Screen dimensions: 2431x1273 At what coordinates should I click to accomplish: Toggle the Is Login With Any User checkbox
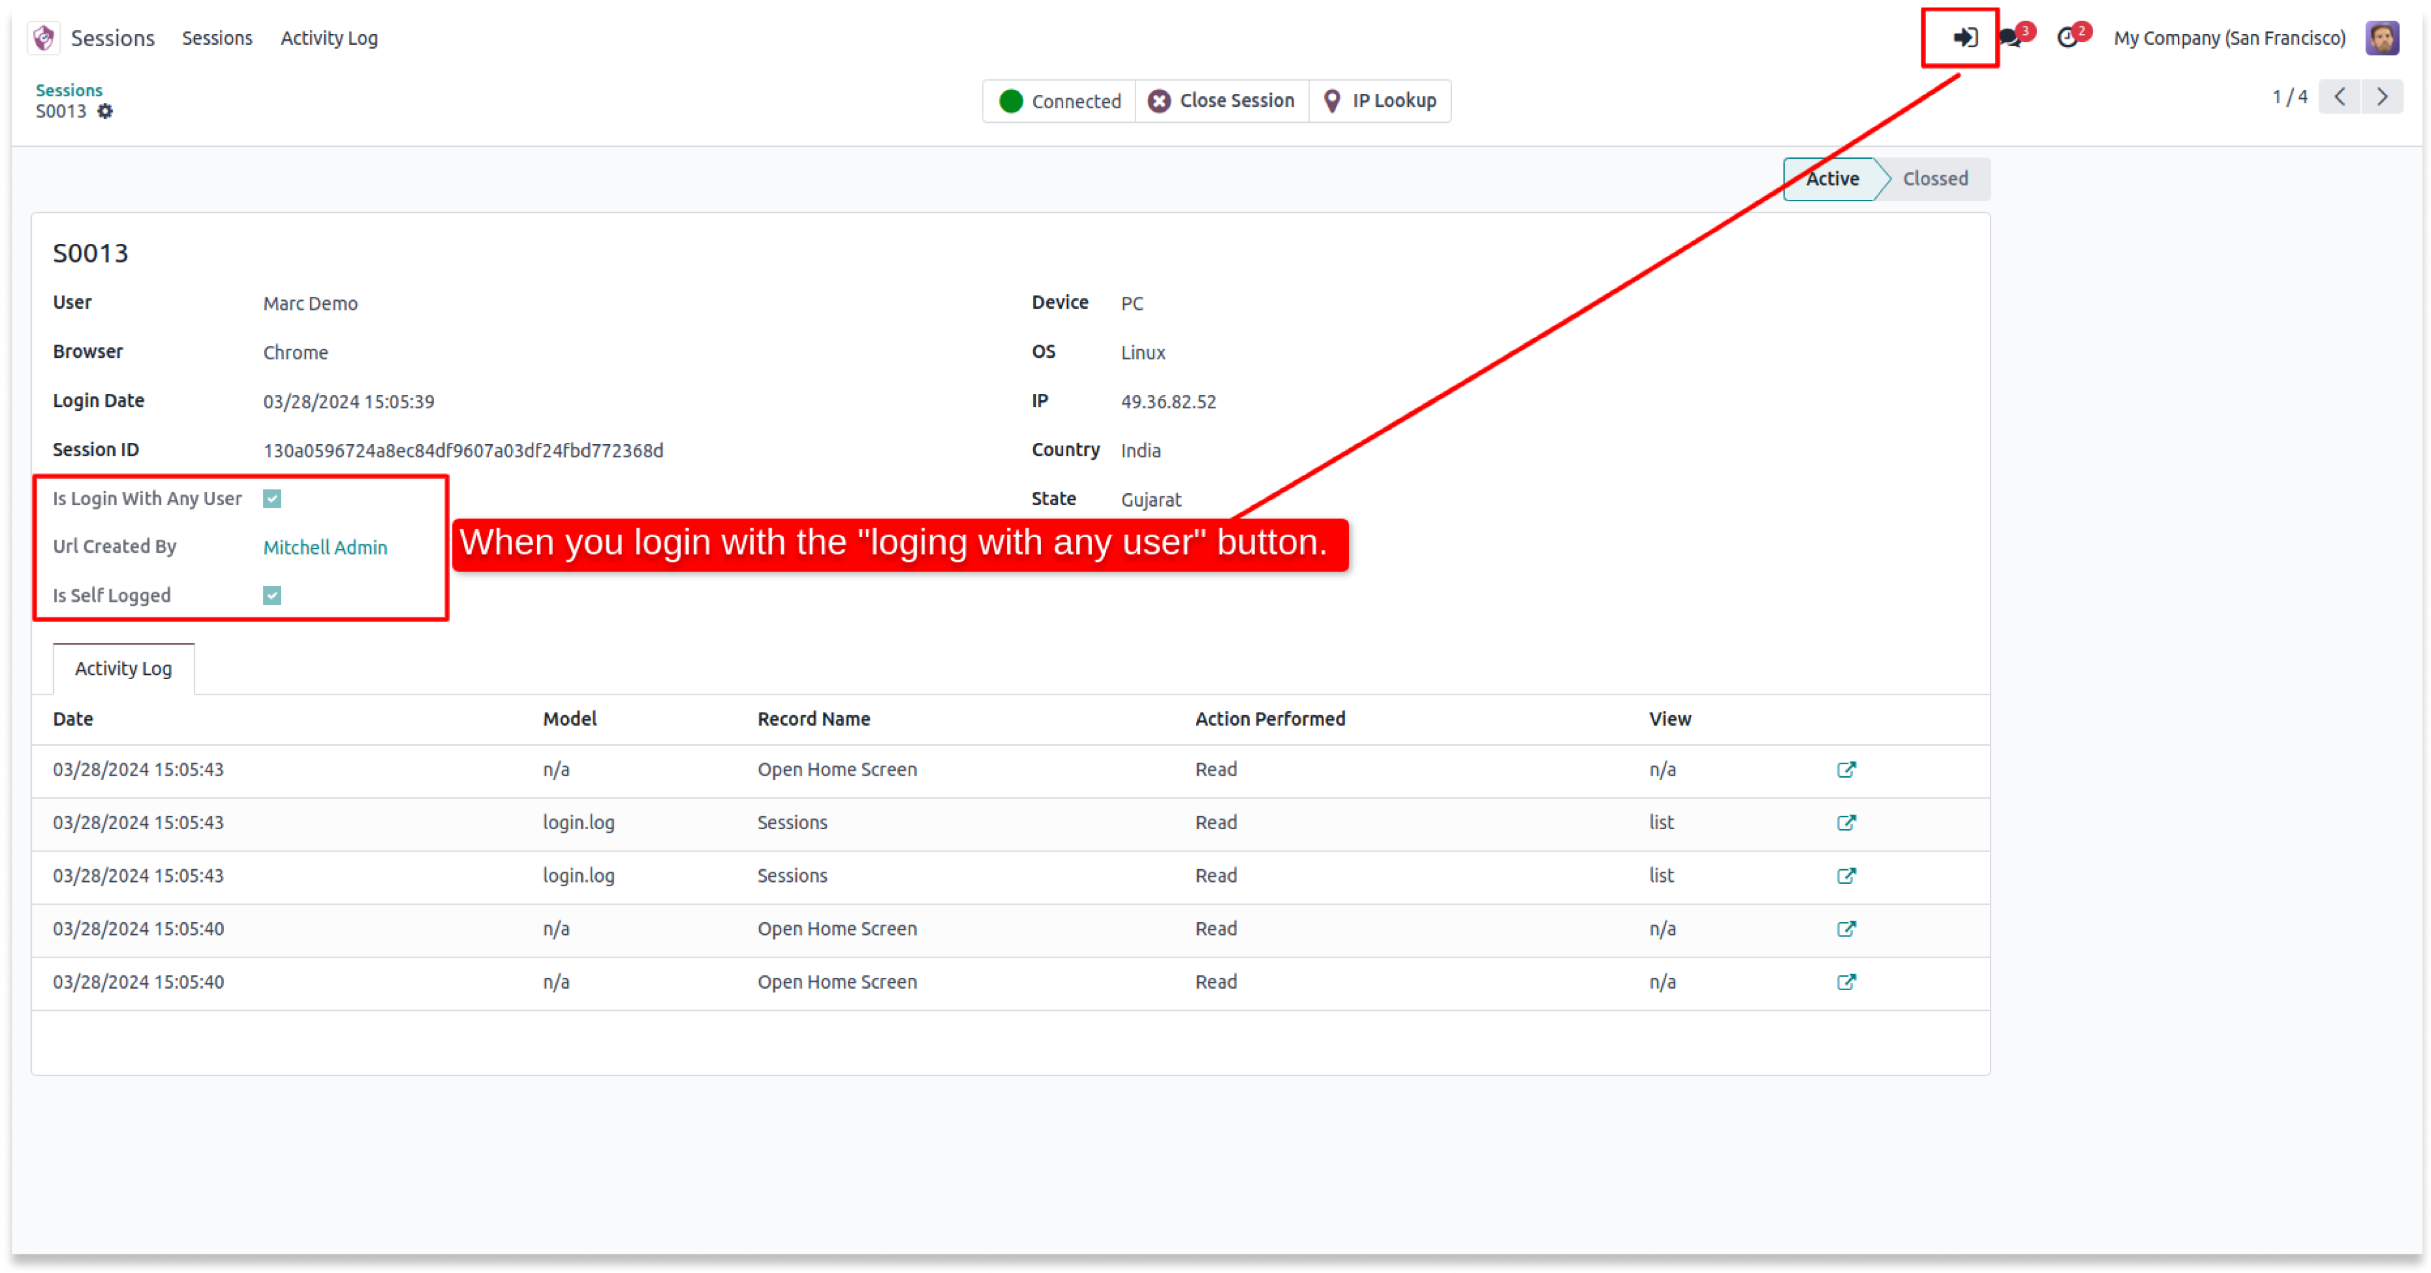click(272, 499)
